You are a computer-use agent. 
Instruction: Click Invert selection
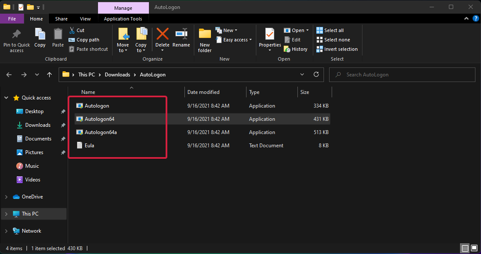[337, 49]
